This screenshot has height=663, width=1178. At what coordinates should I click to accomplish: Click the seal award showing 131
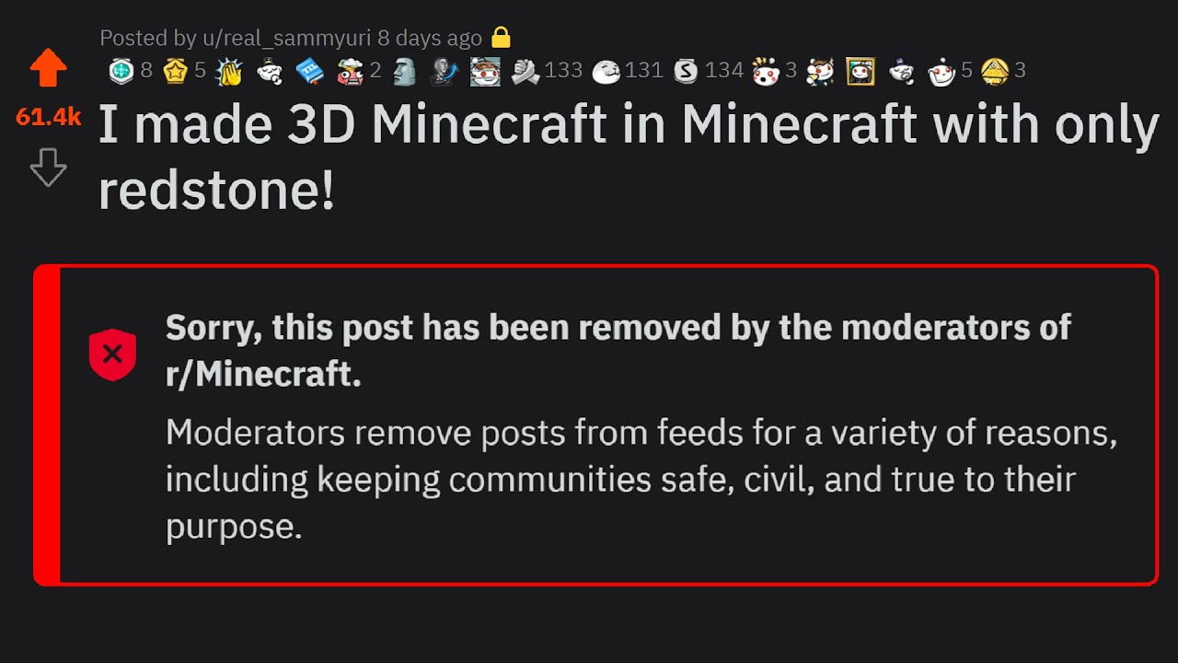tap(606, 71)
